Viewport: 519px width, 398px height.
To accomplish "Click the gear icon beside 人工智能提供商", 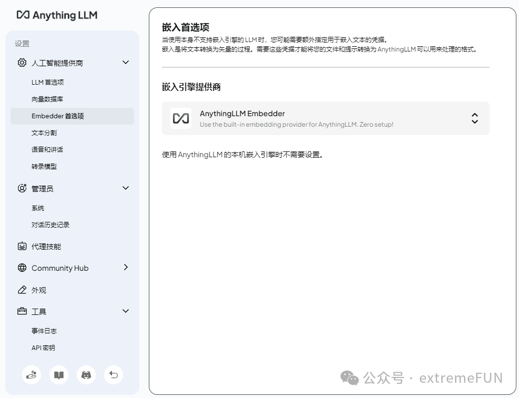I will (x=22, y=63).
